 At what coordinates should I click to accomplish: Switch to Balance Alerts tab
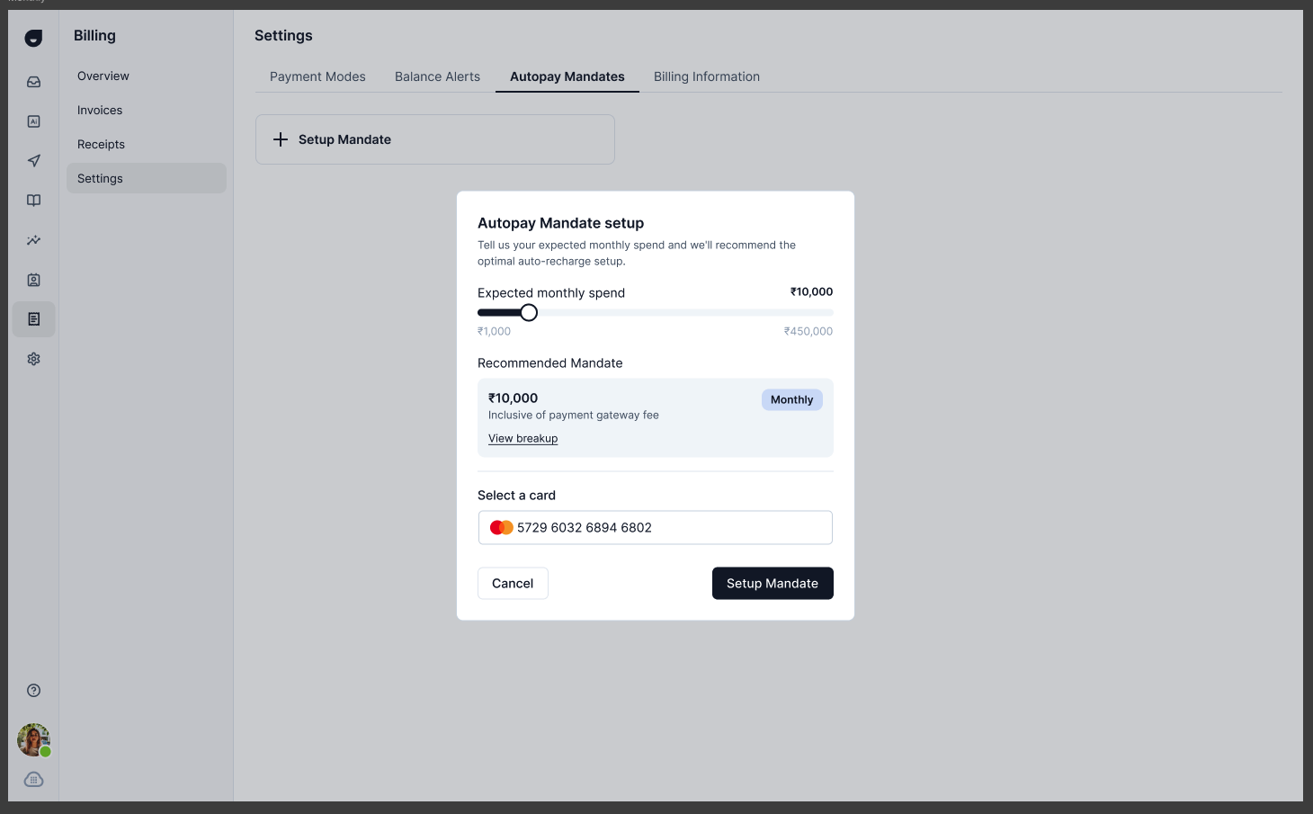437,76
